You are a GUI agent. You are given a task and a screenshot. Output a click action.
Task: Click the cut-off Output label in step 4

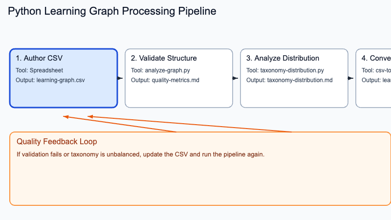376,80
